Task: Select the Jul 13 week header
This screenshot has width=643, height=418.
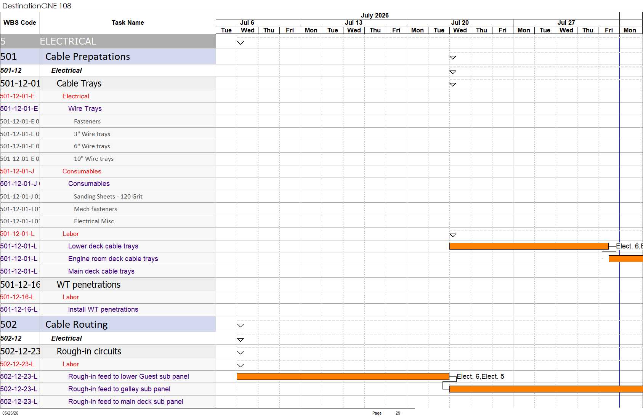Action: [x=354, y=23]
